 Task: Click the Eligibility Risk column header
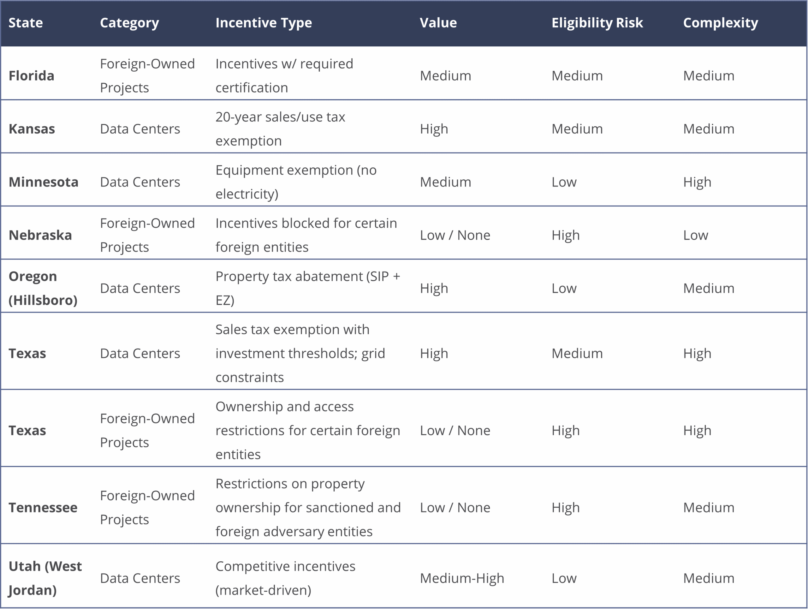point(597,23)
